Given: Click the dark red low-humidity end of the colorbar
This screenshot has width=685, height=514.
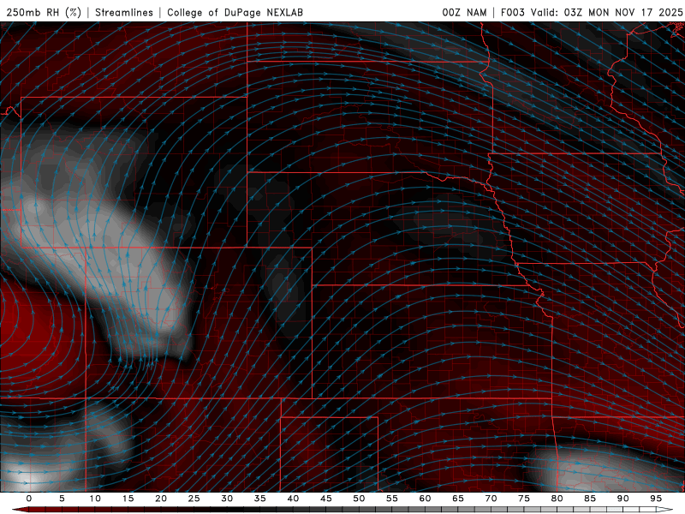Looking at the screenshot, I should 21,510.
